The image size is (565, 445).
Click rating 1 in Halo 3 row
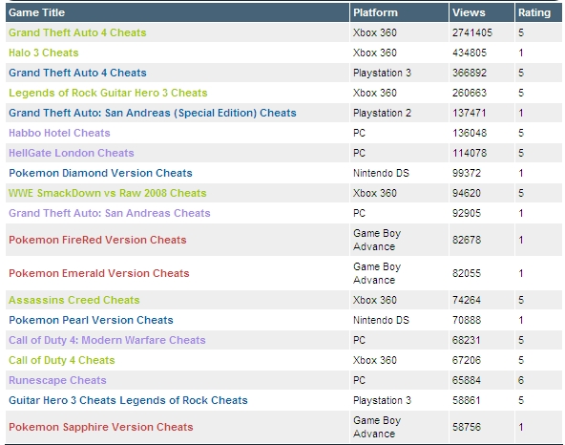[x=521, y=53]
